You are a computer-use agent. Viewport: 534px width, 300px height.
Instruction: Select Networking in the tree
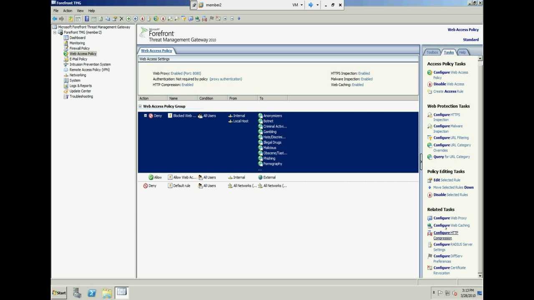pyautogui.click(x=78, y=75)
